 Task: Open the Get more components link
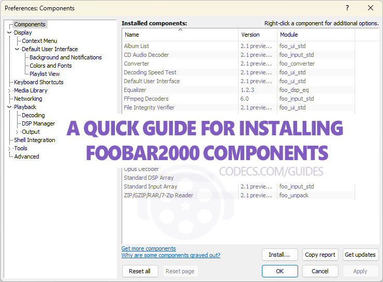[149, 248]
